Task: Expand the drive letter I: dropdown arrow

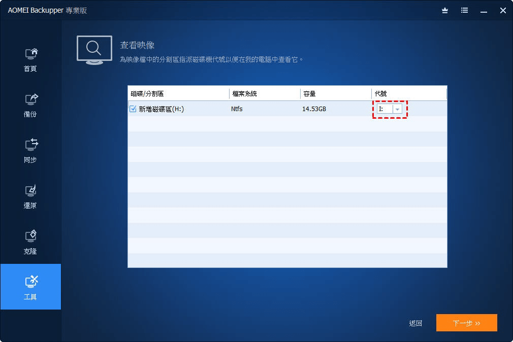Action: coord(397,109)
